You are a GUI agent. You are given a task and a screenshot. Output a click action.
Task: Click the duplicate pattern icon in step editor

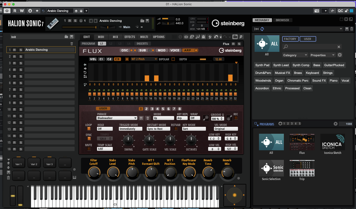(x=85, y=76)
